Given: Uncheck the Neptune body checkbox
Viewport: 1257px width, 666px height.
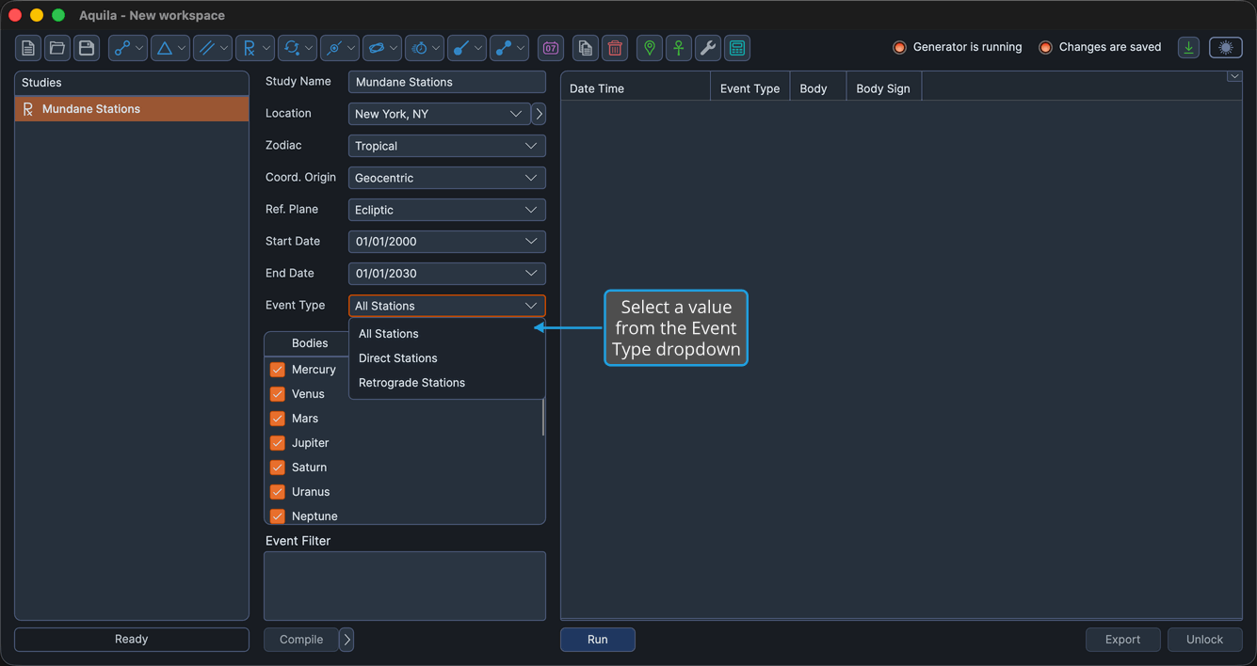Looking at the screenshot, I should coord(278,515).
